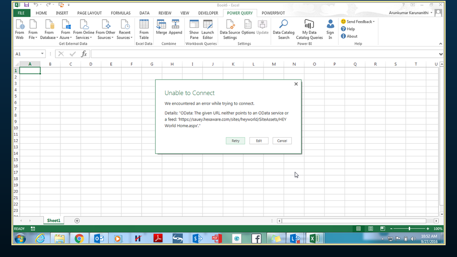This screenshot has height=257, width=457.
Task: Expand From Other Sources options
Action: tap(106, 29)
